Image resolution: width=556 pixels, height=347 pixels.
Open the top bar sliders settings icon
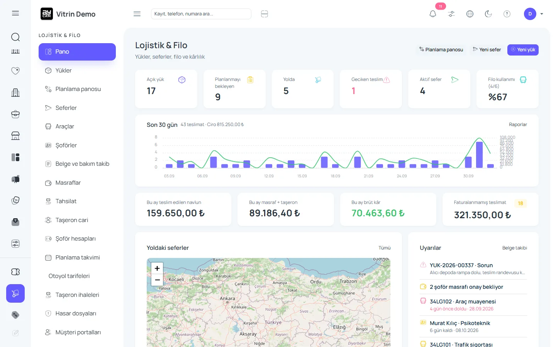[x=451, y=14]
